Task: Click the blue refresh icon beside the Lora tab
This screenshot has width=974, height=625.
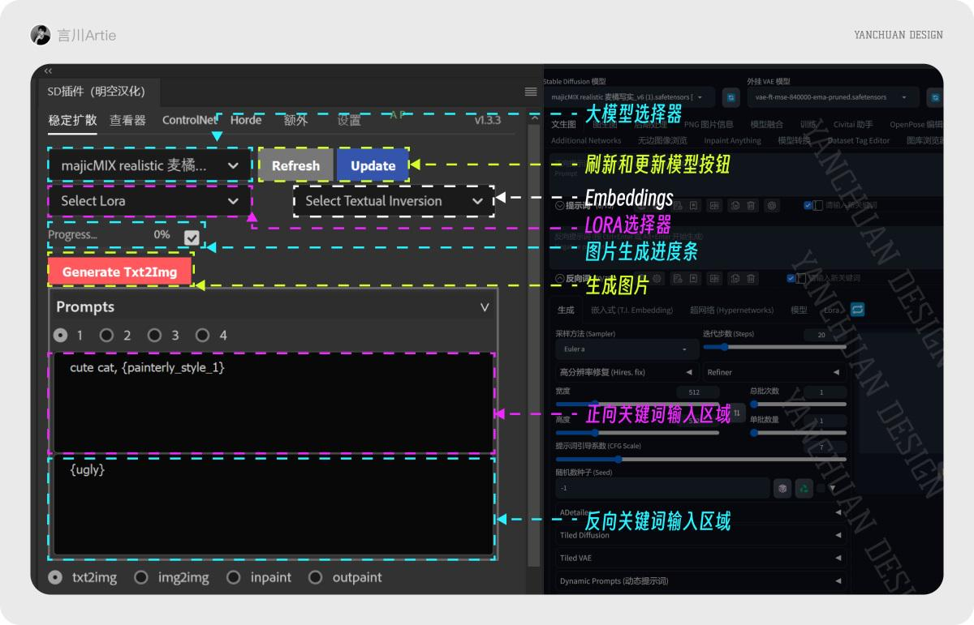Action: (x=857, y=309)
